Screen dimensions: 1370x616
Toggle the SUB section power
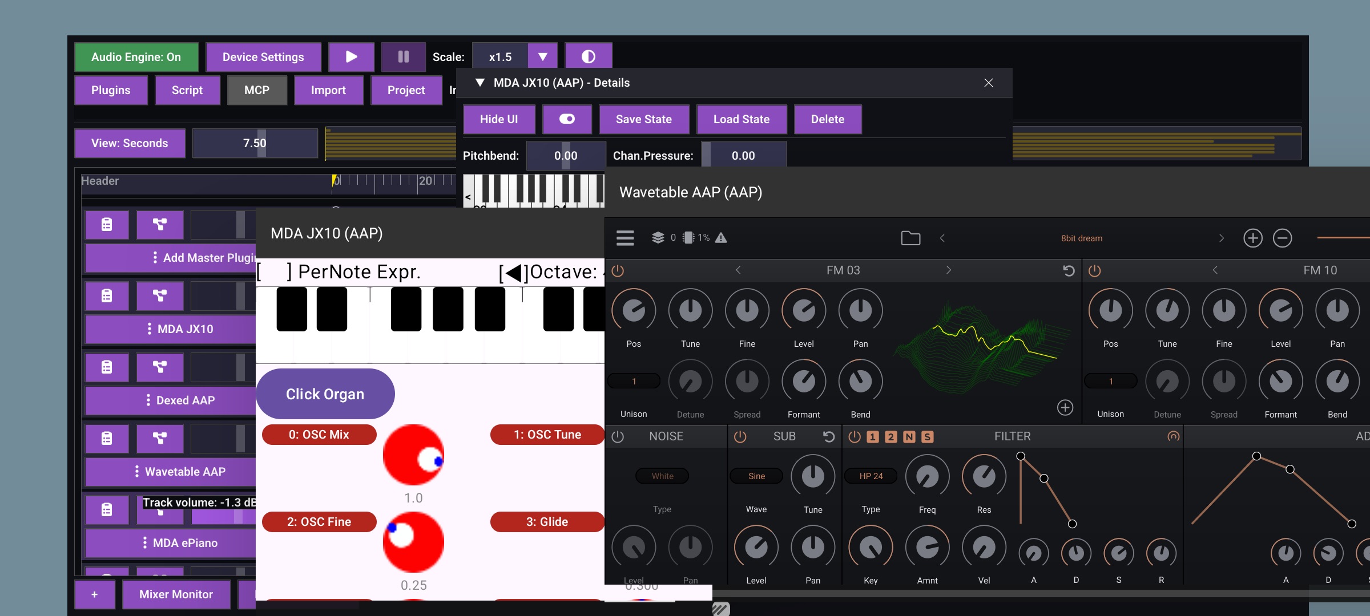(740, 437)
